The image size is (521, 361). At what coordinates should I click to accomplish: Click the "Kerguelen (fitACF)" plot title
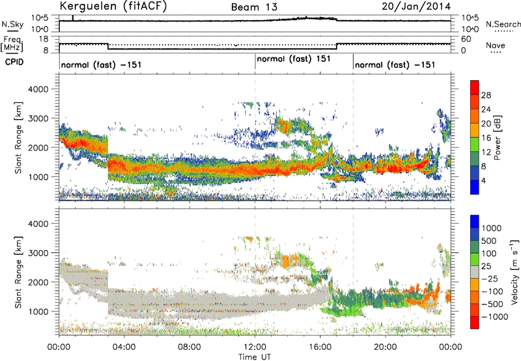click(x=113, y=6)
